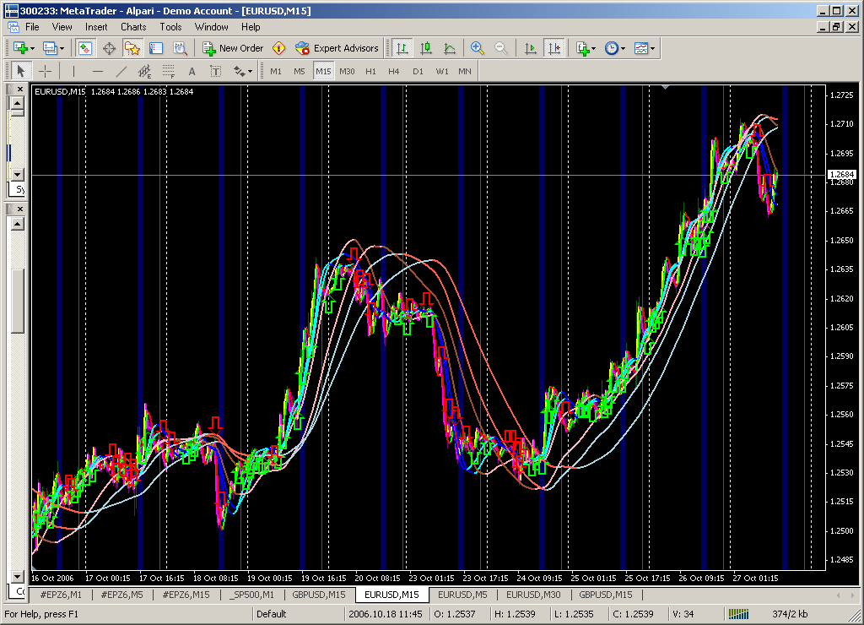
Task: Open the Templates toolbar button
Action: (641, 48)
